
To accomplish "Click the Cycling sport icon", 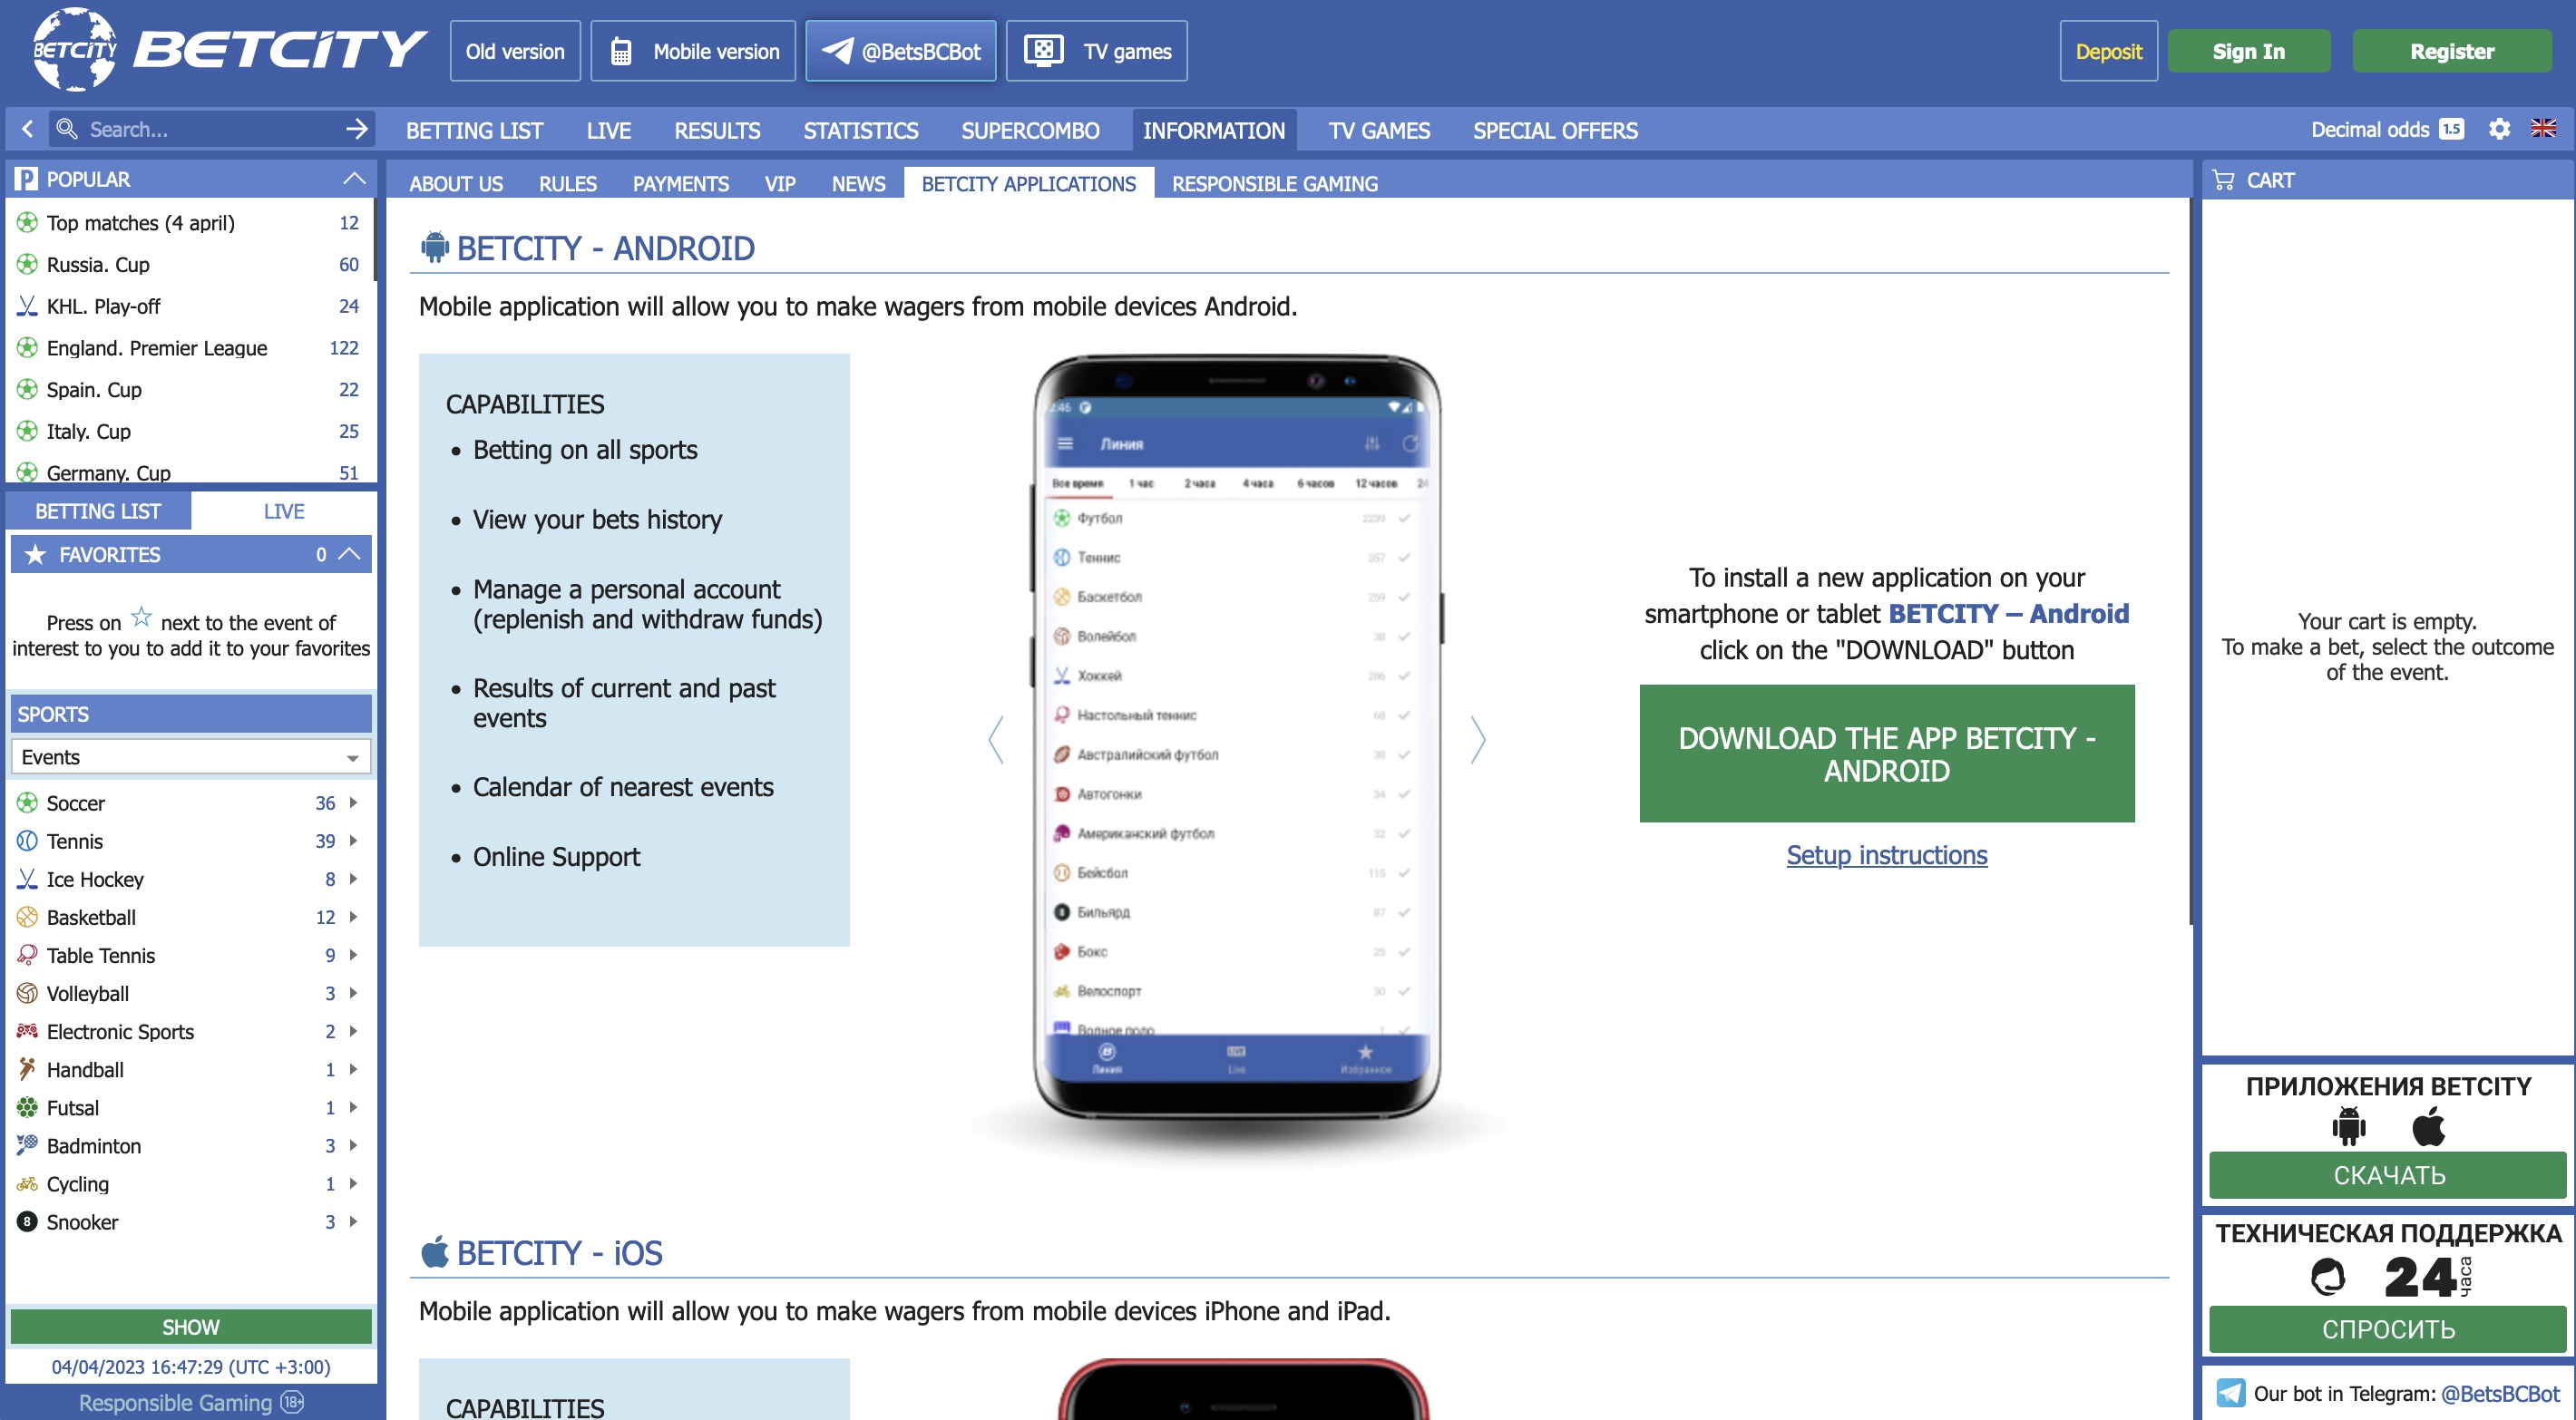I will point(27,1183).
